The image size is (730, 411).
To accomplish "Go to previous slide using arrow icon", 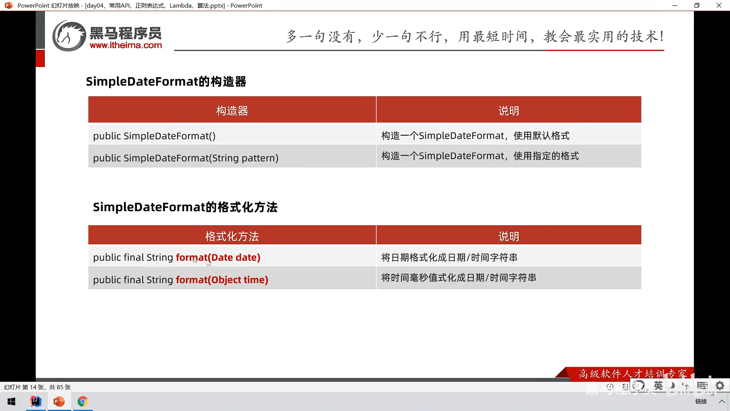I will click(x=610, y=387).
